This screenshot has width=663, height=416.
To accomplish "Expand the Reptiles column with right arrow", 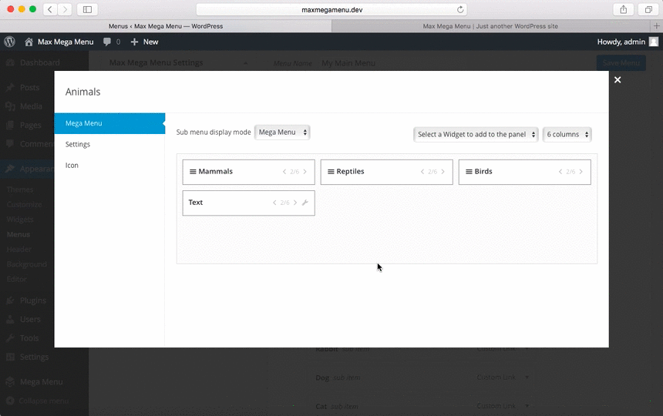I will click(443, 172).
